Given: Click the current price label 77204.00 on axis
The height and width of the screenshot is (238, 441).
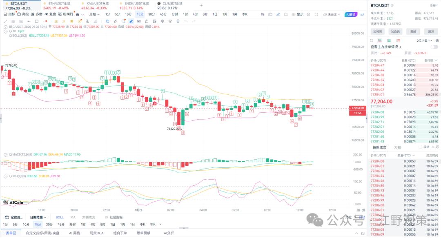Looking at the screenshot, I should click(357, 108).
